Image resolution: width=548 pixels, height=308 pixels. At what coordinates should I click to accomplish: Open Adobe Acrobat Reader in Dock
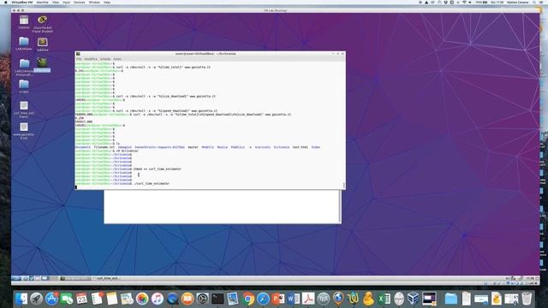coord(308,299)
